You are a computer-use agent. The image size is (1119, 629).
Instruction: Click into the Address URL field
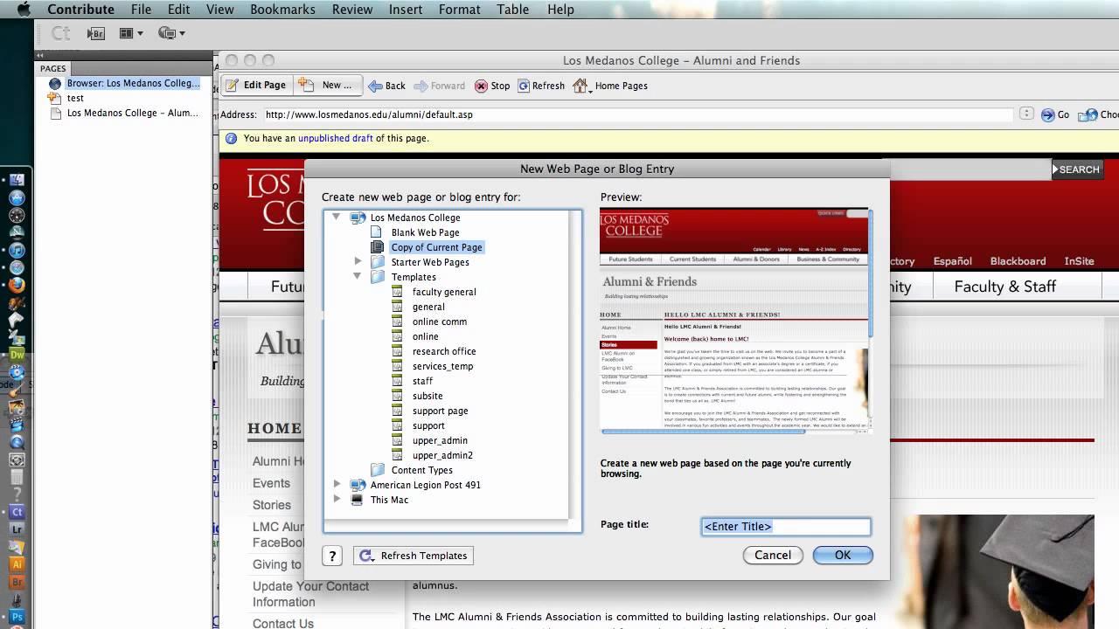[638, 114]
